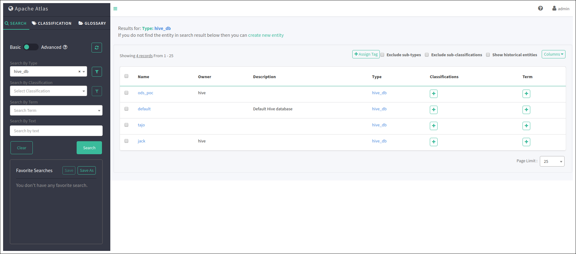Open the admin user menu

(x=561, y=9)
